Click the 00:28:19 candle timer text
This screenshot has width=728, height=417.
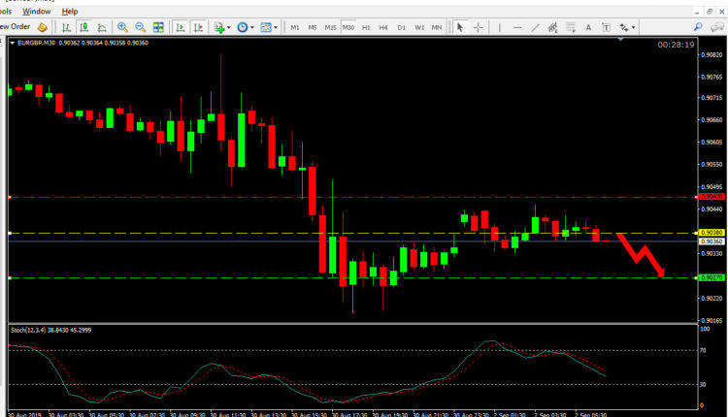(x=676, y=45)
